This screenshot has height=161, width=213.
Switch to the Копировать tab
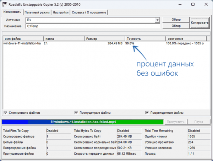click(x=12, y=12)
